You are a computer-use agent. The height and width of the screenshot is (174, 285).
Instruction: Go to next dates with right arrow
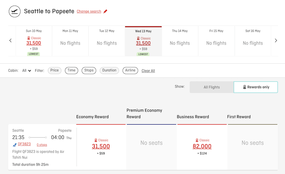click(x=276, y=41)
